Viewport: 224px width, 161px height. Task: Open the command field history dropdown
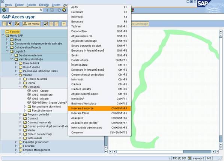[41, 10]
